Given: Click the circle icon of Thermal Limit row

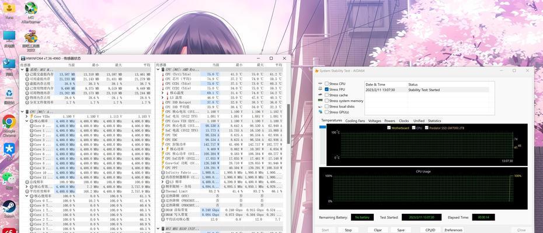Looking at the screenshot, I should (x=163, y=191).
